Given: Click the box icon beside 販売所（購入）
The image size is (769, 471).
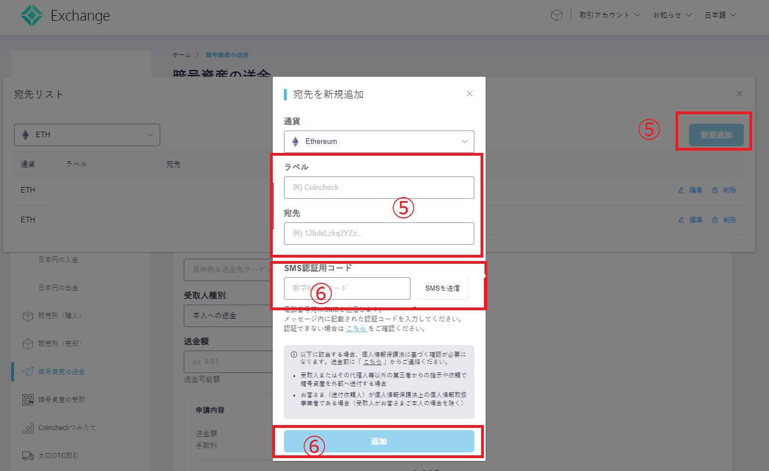Looking at the screenshot, I should coord(28,316).
